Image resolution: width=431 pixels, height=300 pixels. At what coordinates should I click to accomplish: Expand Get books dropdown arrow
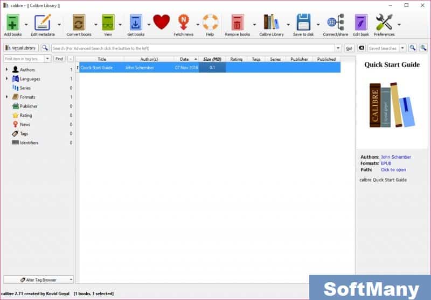[x=149, y=25]
